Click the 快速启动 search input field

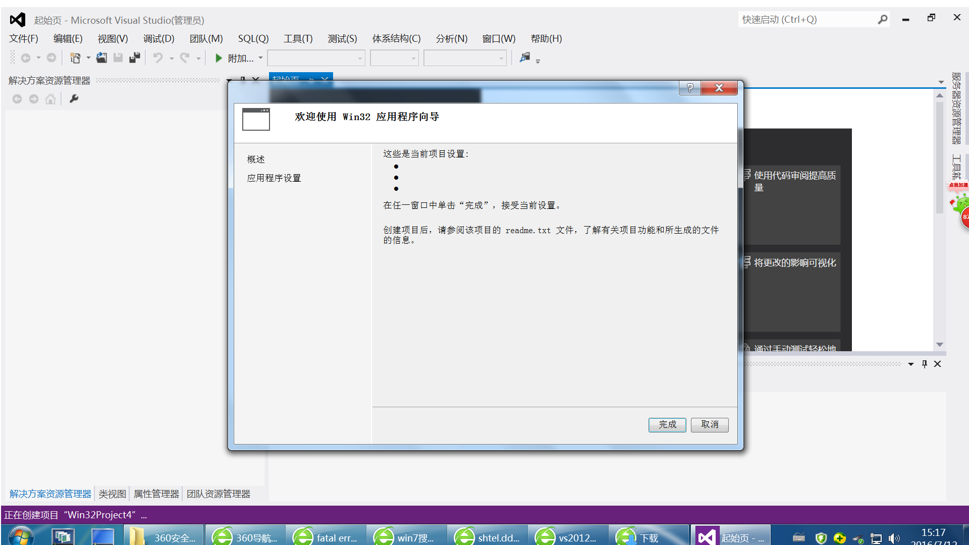click(807, 20)
